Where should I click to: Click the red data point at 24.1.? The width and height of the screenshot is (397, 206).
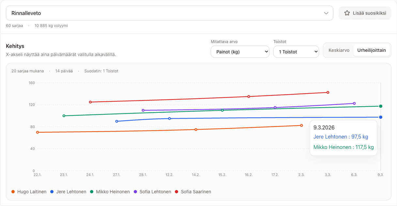click(90, 102)
